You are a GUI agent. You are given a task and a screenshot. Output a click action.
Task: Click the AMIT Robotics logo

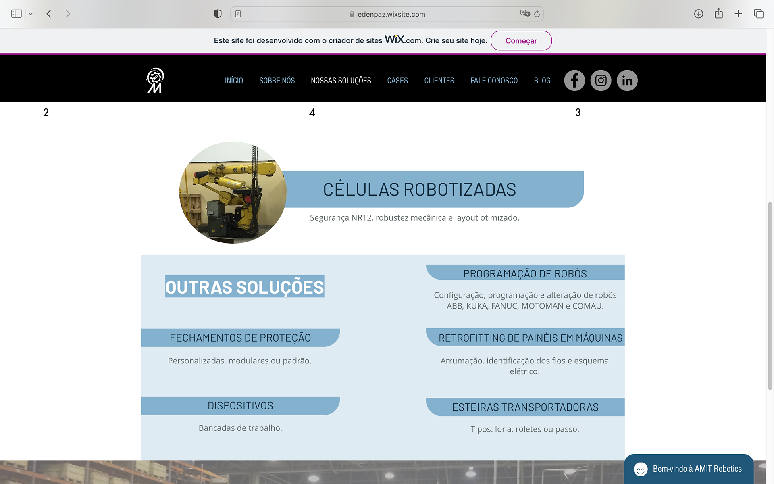[x=155, y=80]
